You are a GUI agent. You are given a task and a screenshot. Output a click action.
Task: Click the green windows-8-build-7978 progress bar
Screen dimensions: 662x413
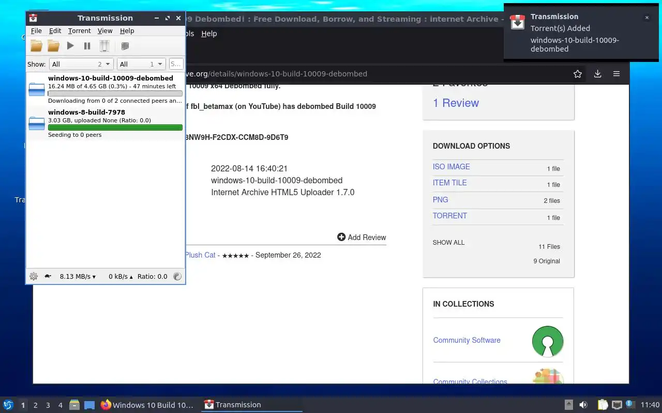[115, 128]
